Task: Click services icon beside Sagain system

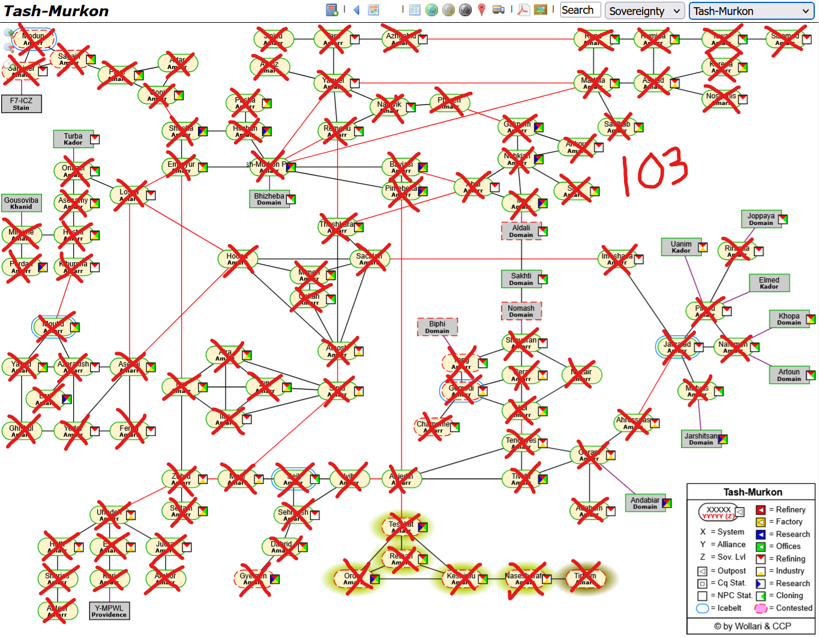Action: (x=91, y=59)
